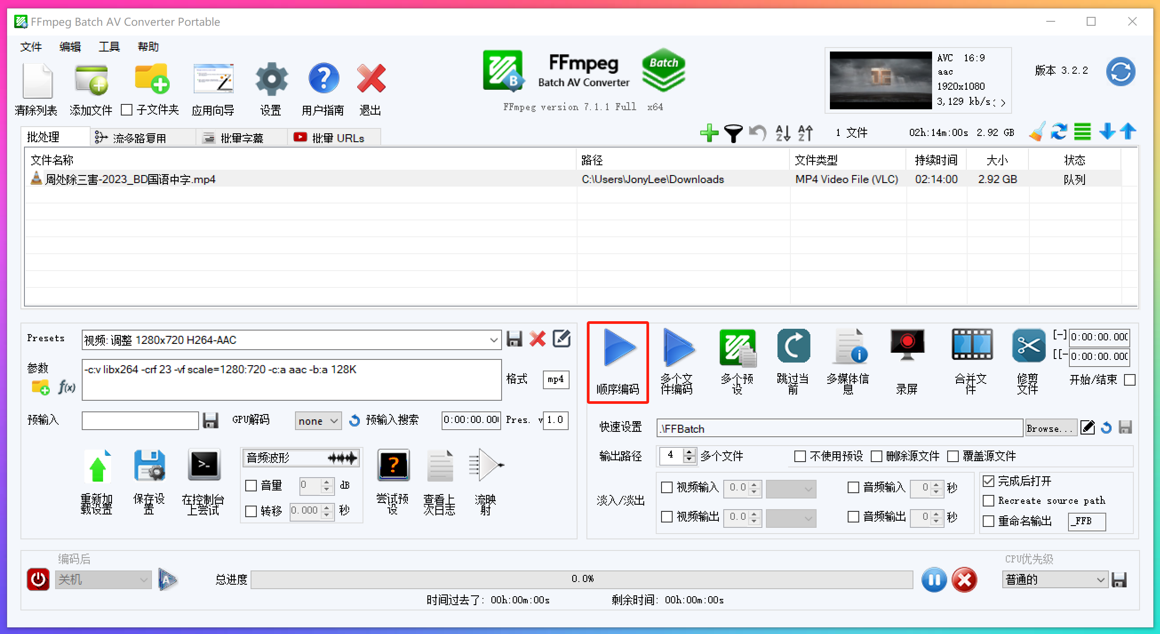Click the filter funnel icon above file list
The width and height of the screenshot is (1160, 634).
coord(733,133)
